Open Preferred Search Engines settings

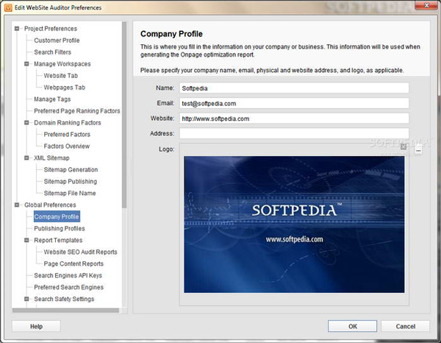click(69, 287)
